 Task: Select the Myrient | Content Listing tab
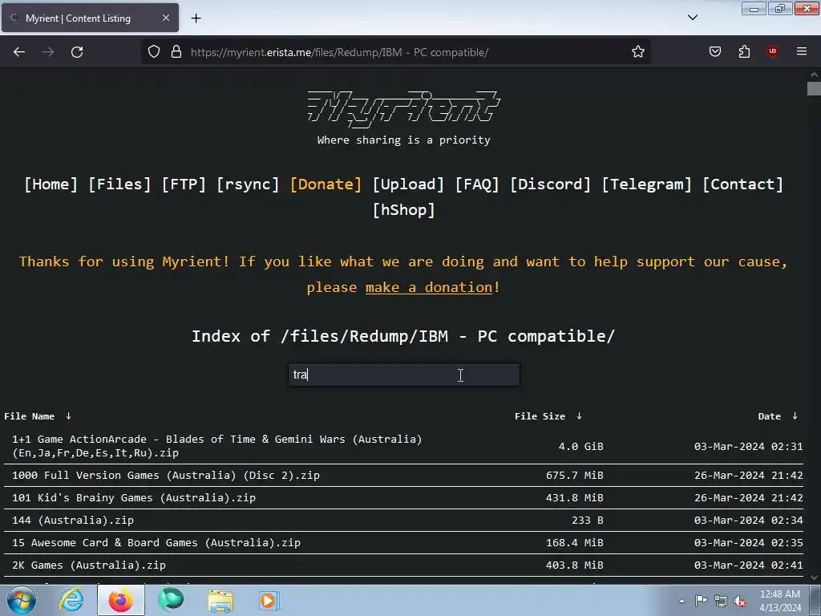[90, 18]
